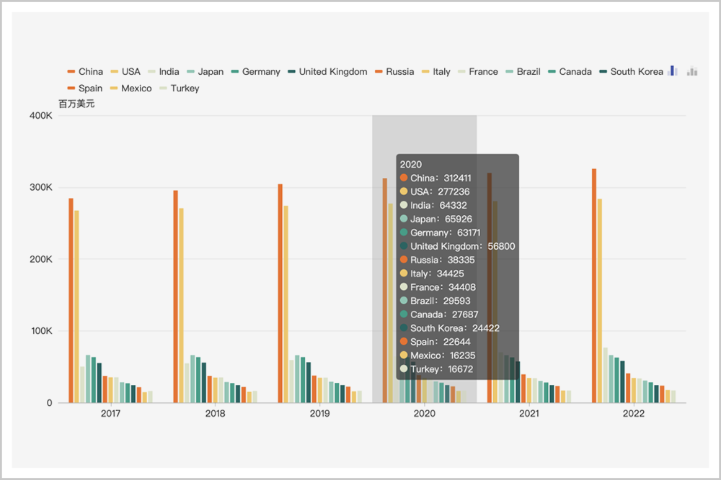Viewport: 721px width, 480px height.
Task: Toggle Japan legend entry
Action: [205, 71]
